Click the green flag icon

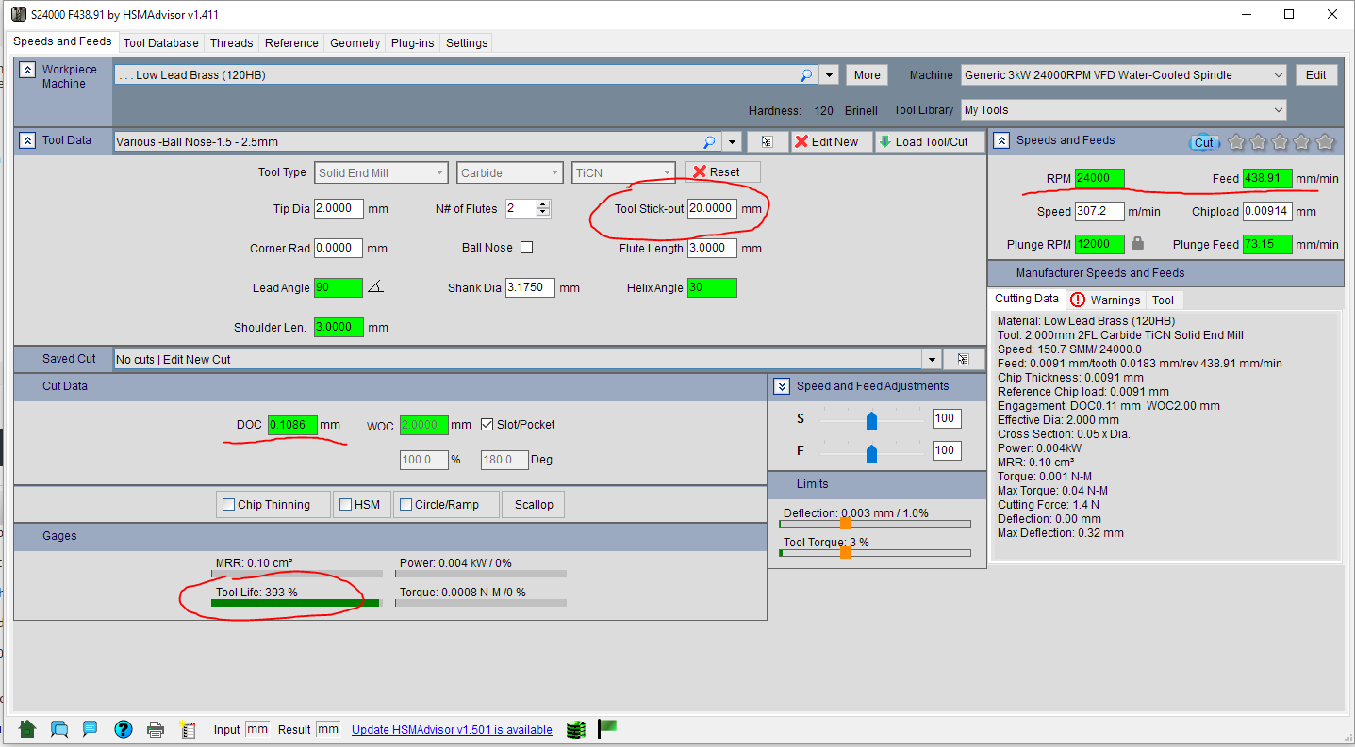[608, 728]
